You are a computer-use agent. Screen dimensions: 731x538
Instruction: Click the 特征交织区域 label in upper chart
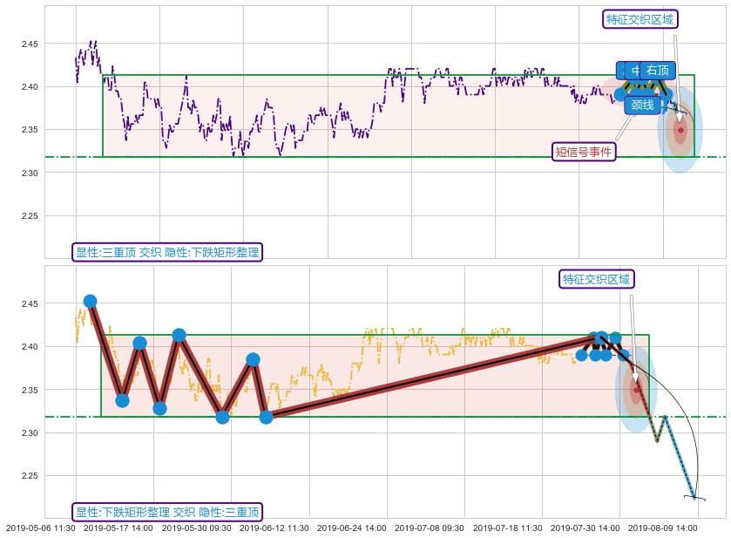tap(640, 19)
